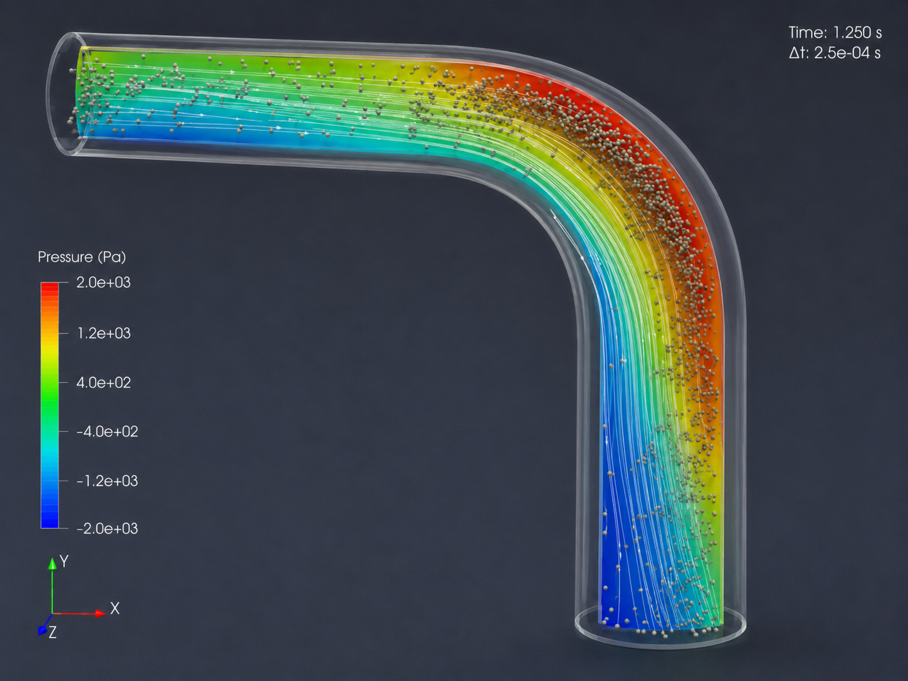Click the Time: 1.250 s annotation
The width and height of the screenshot is (908, 681).
pyautogui.click(x=835, y=33)
